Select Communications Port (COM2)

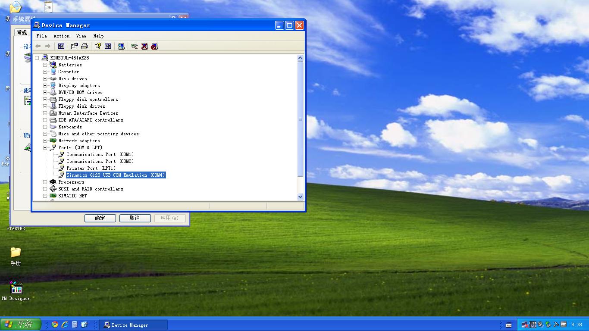[x=100, y=161]
